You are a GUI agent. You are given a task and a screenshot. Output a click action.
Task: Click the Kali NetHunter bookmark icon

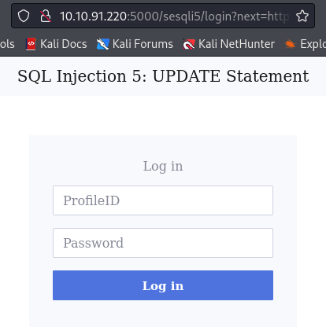tap(189, 44)
